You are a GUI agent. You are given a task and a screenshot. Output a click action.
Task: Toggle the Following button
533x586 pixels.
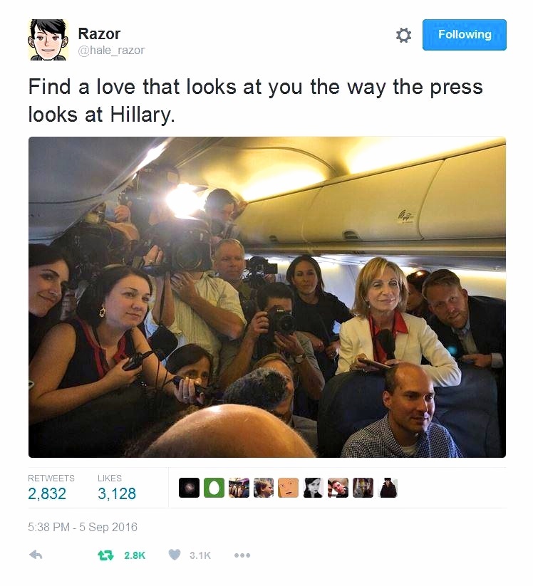pyautogui.click(x=464, y=35)
